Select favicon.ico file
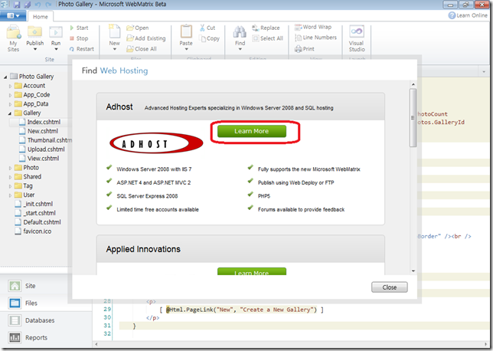Screen dimensions: 493x351 pyautogui.click(x=37, y=231)
